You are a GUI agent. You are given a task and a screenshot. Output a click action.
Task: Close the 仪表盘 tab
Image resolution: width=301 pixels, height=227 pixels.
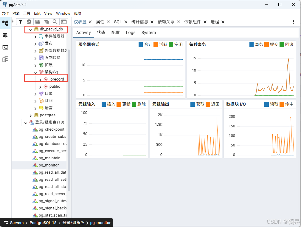pos(90,22)
